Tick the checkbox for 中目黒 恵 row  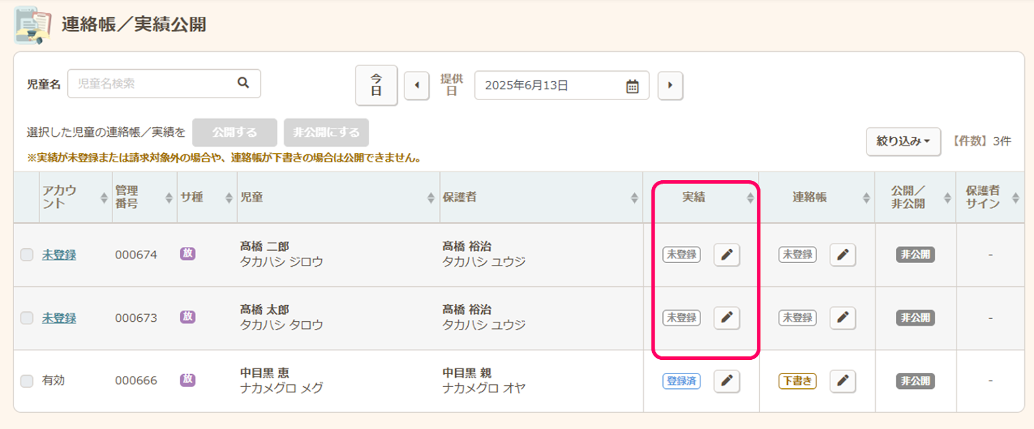pos(26,381)
